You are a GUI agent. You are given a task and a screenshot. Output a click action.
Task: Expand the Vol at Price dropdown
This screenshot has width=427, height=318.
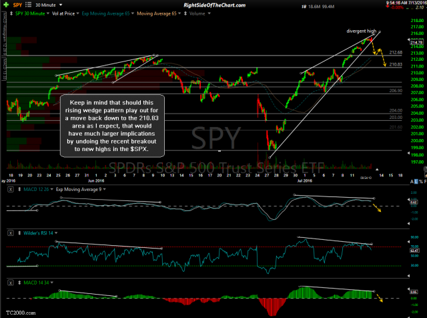[x=77, y=13]
